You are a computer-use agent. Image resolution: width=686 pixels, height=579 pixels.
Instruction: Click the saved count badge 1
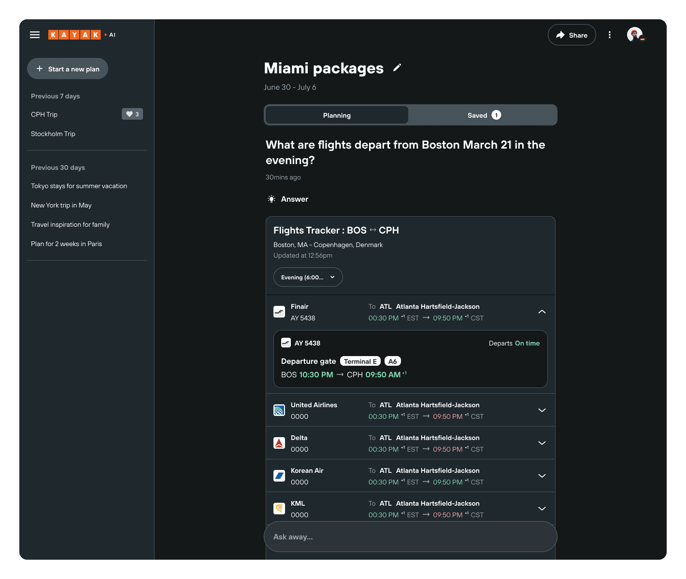(496, 115)
